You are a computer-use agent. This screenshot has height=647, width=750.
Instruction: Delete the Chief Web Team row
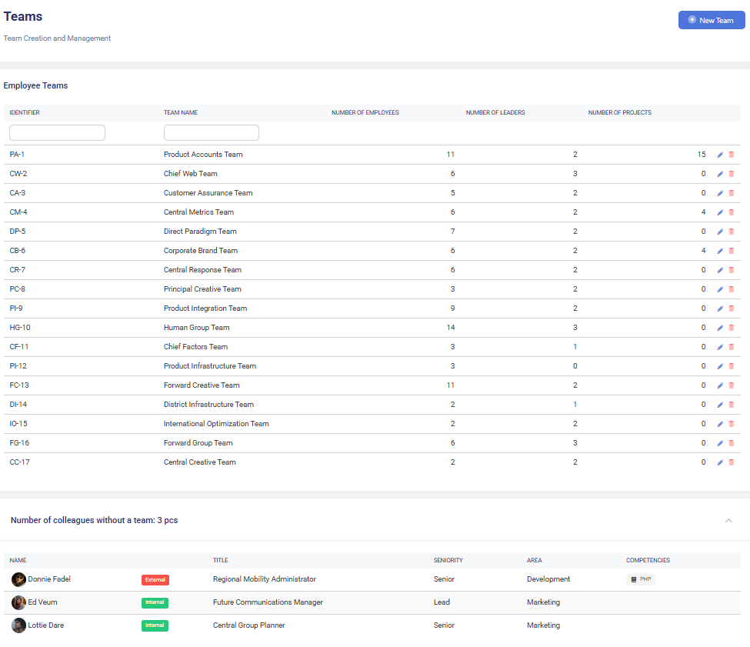[731, 174]
